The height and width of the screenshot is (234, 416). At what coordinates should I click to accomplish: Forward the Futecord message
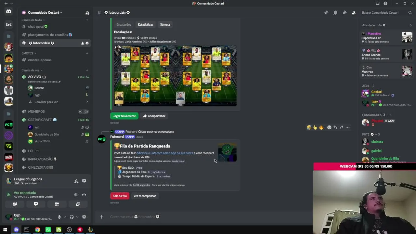(341, 127)
